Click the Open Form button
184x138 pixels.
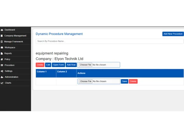click(59, 65)
